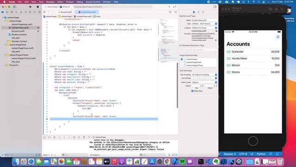This screenshot has height=167, width=296.
Task: Toggle the variables view pane button at console bottom
Action: coord(173,155)
